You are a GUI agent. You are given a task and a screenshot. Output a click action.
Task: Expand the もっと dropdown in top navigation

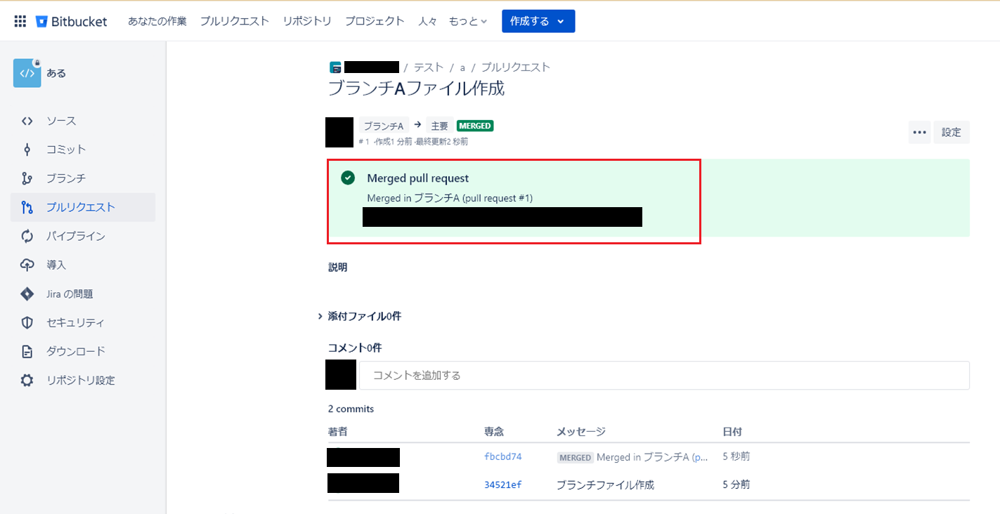pos(468,21)
